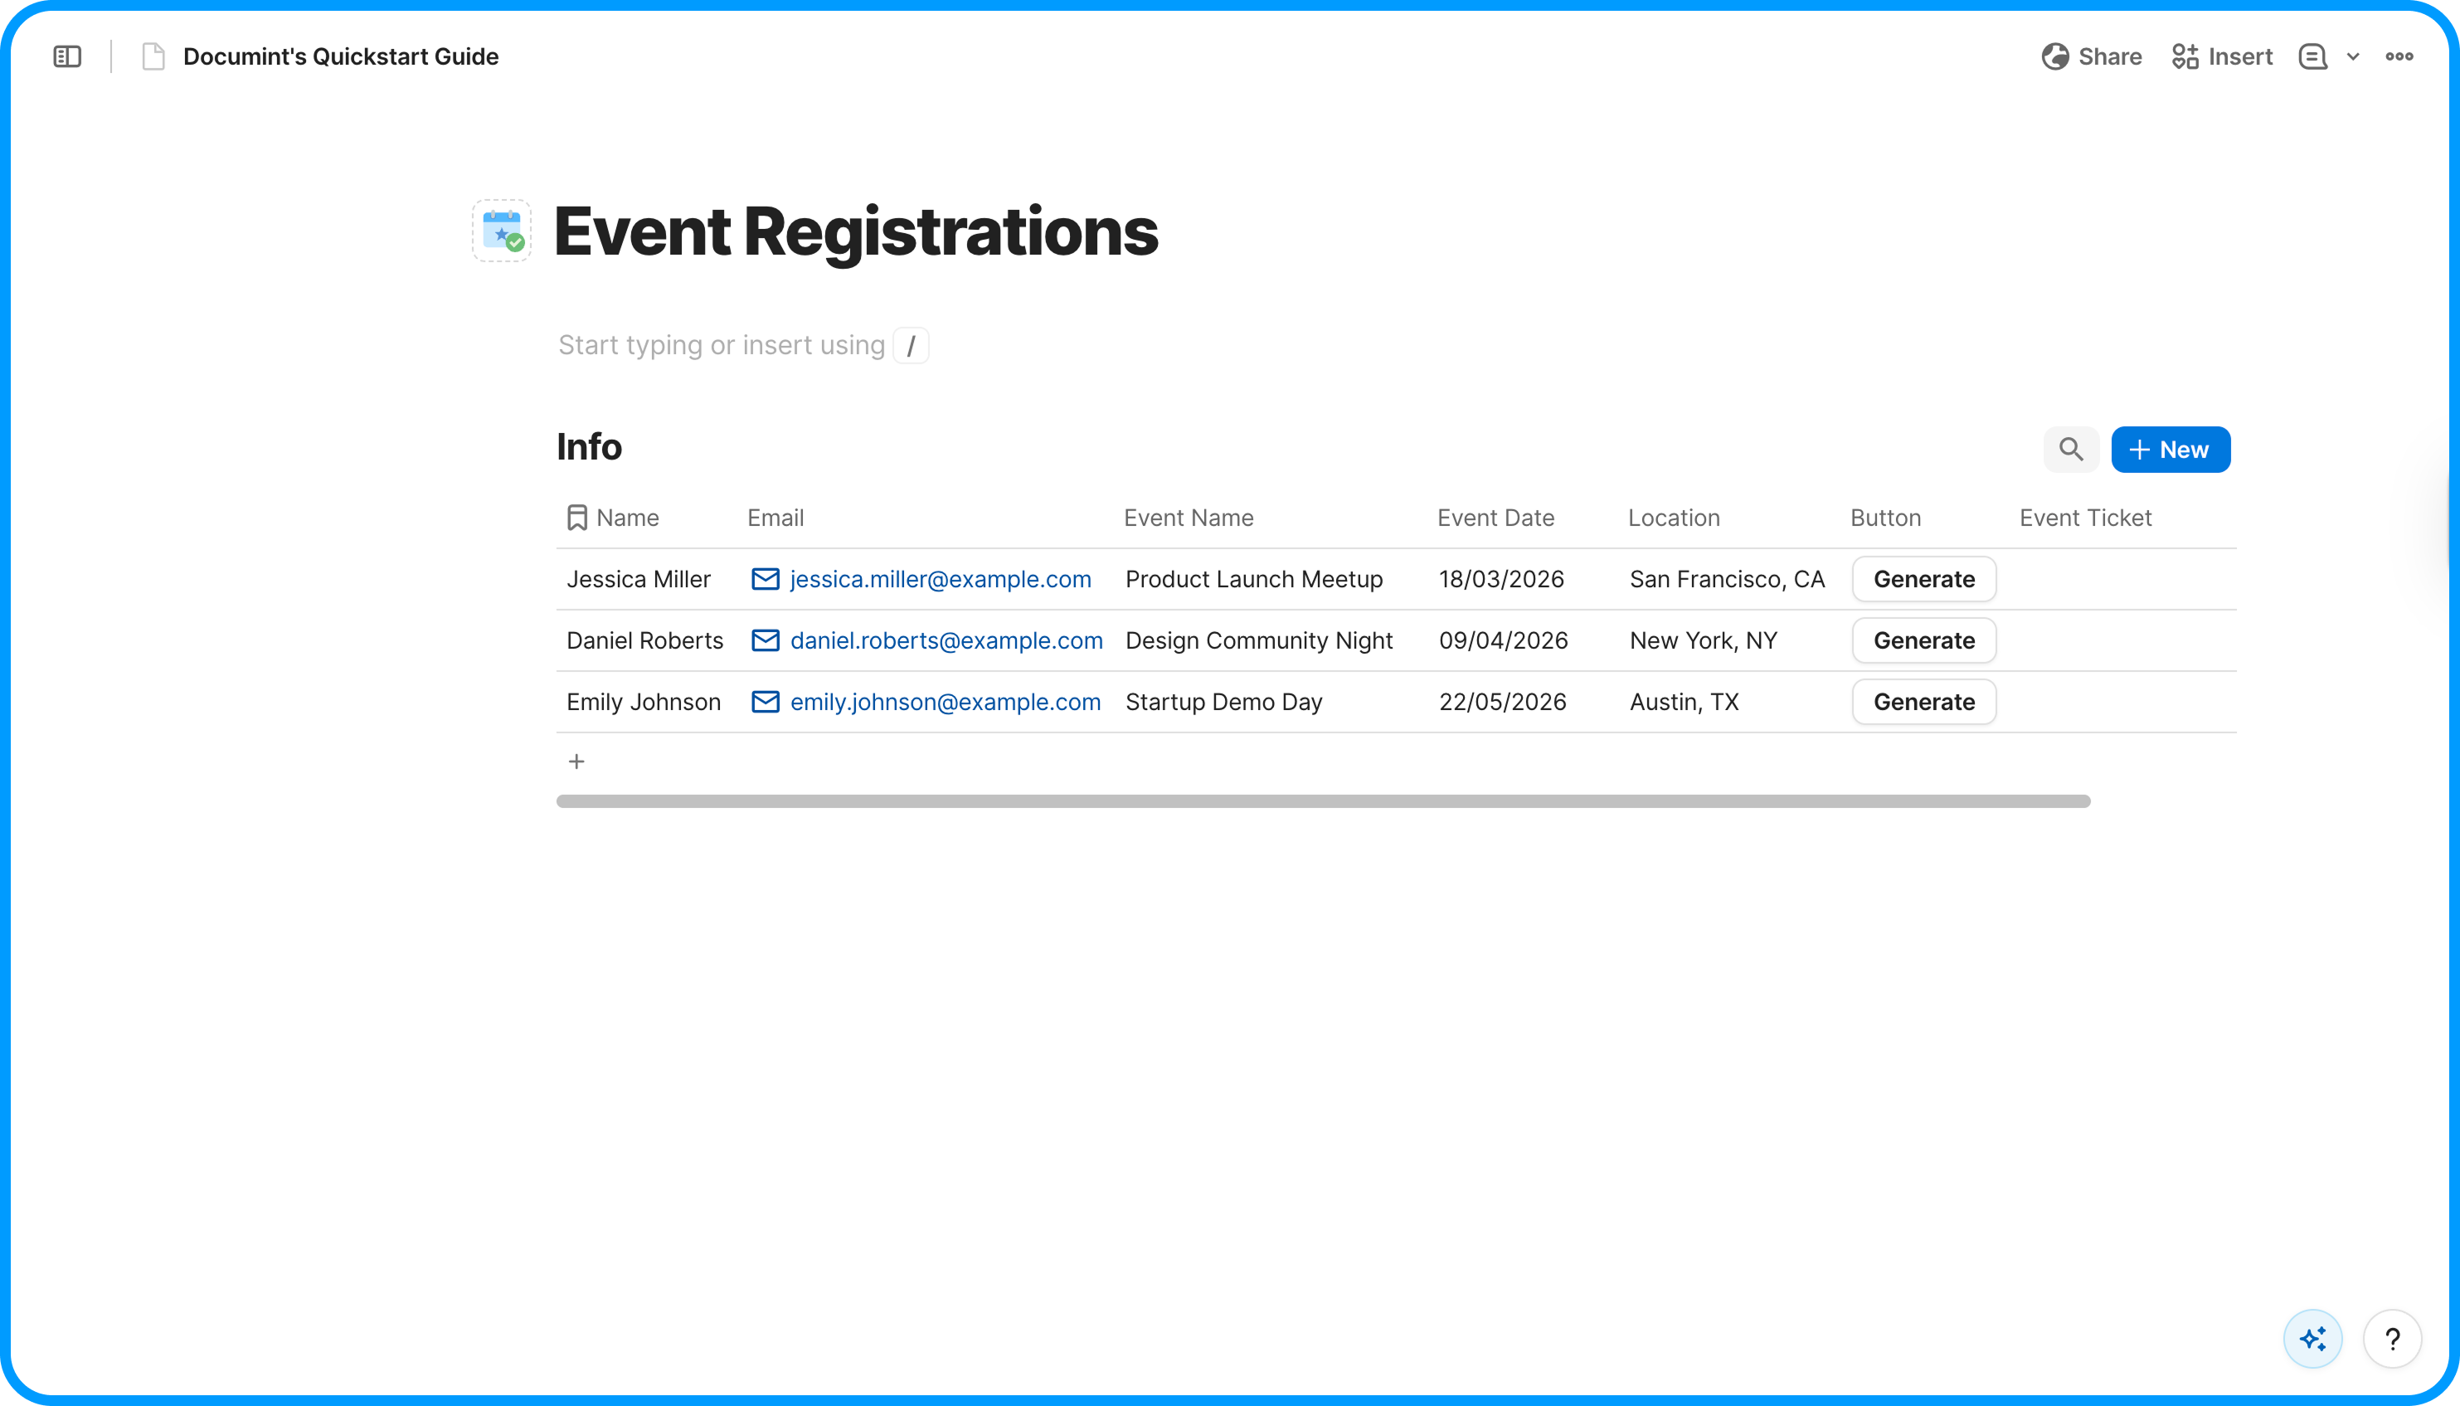Click the page document icon
The height and width of the screenshot is (1406, 2460).
coord(153,57)
